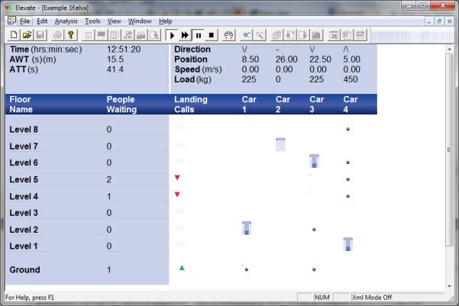Image resolution: width=459 pixels, height=306 pixels.
Task: Click the red headset icon in toolbar
Action: click(229, 35)
